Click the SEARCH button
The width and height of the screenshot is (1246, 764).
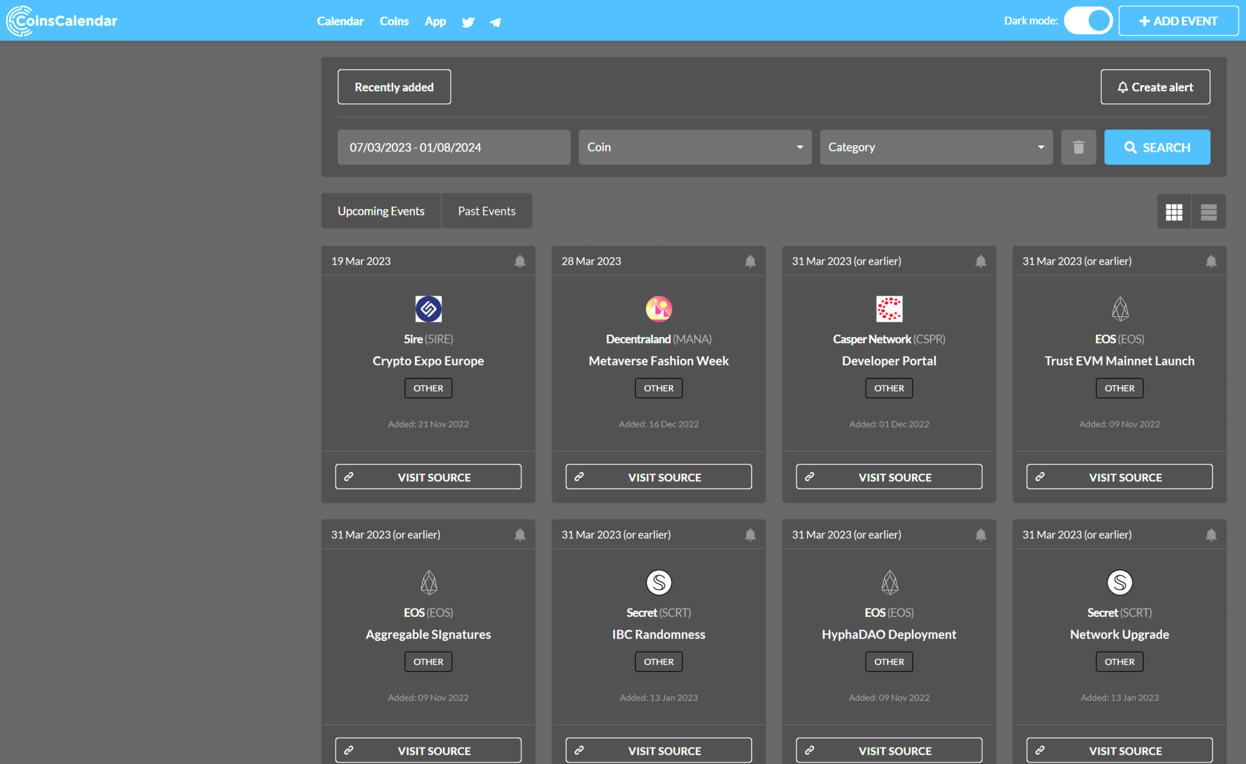(x=1157, y=147)
